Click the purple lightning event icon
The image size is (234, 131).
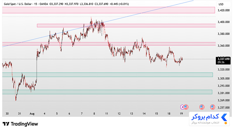pyautogui.click(x=182, y=107)
